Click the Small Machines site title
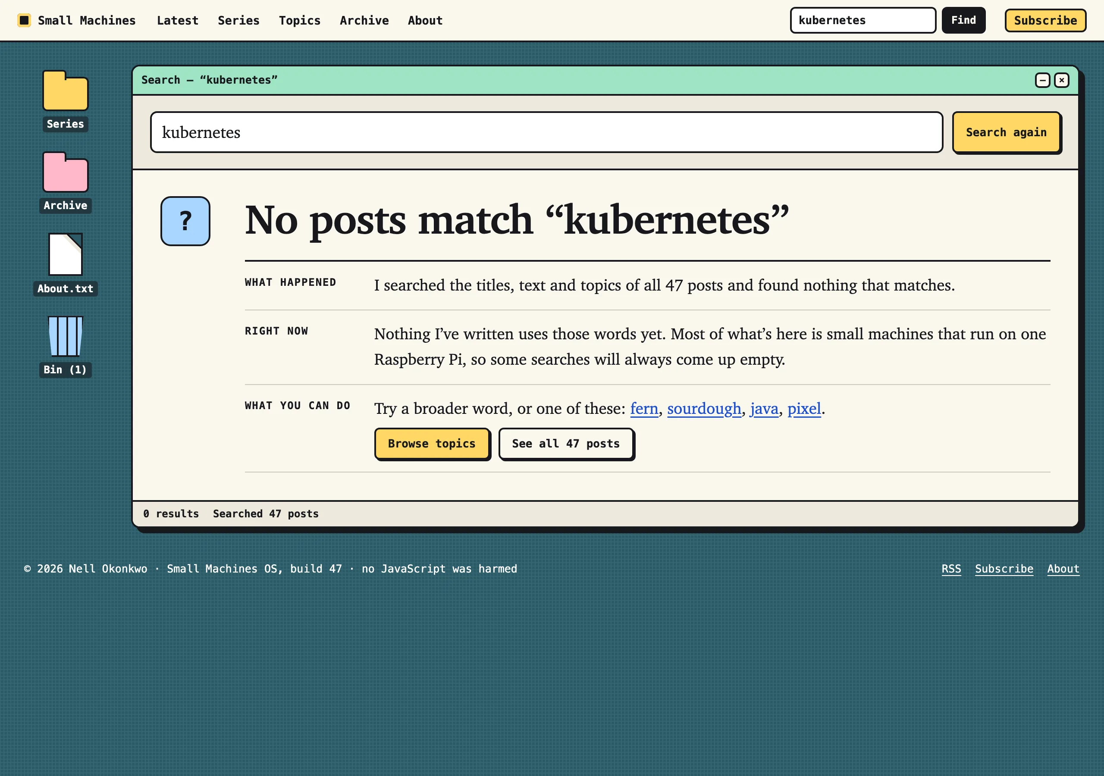Viewport: 1104px width, 776px height. point(87,20)
